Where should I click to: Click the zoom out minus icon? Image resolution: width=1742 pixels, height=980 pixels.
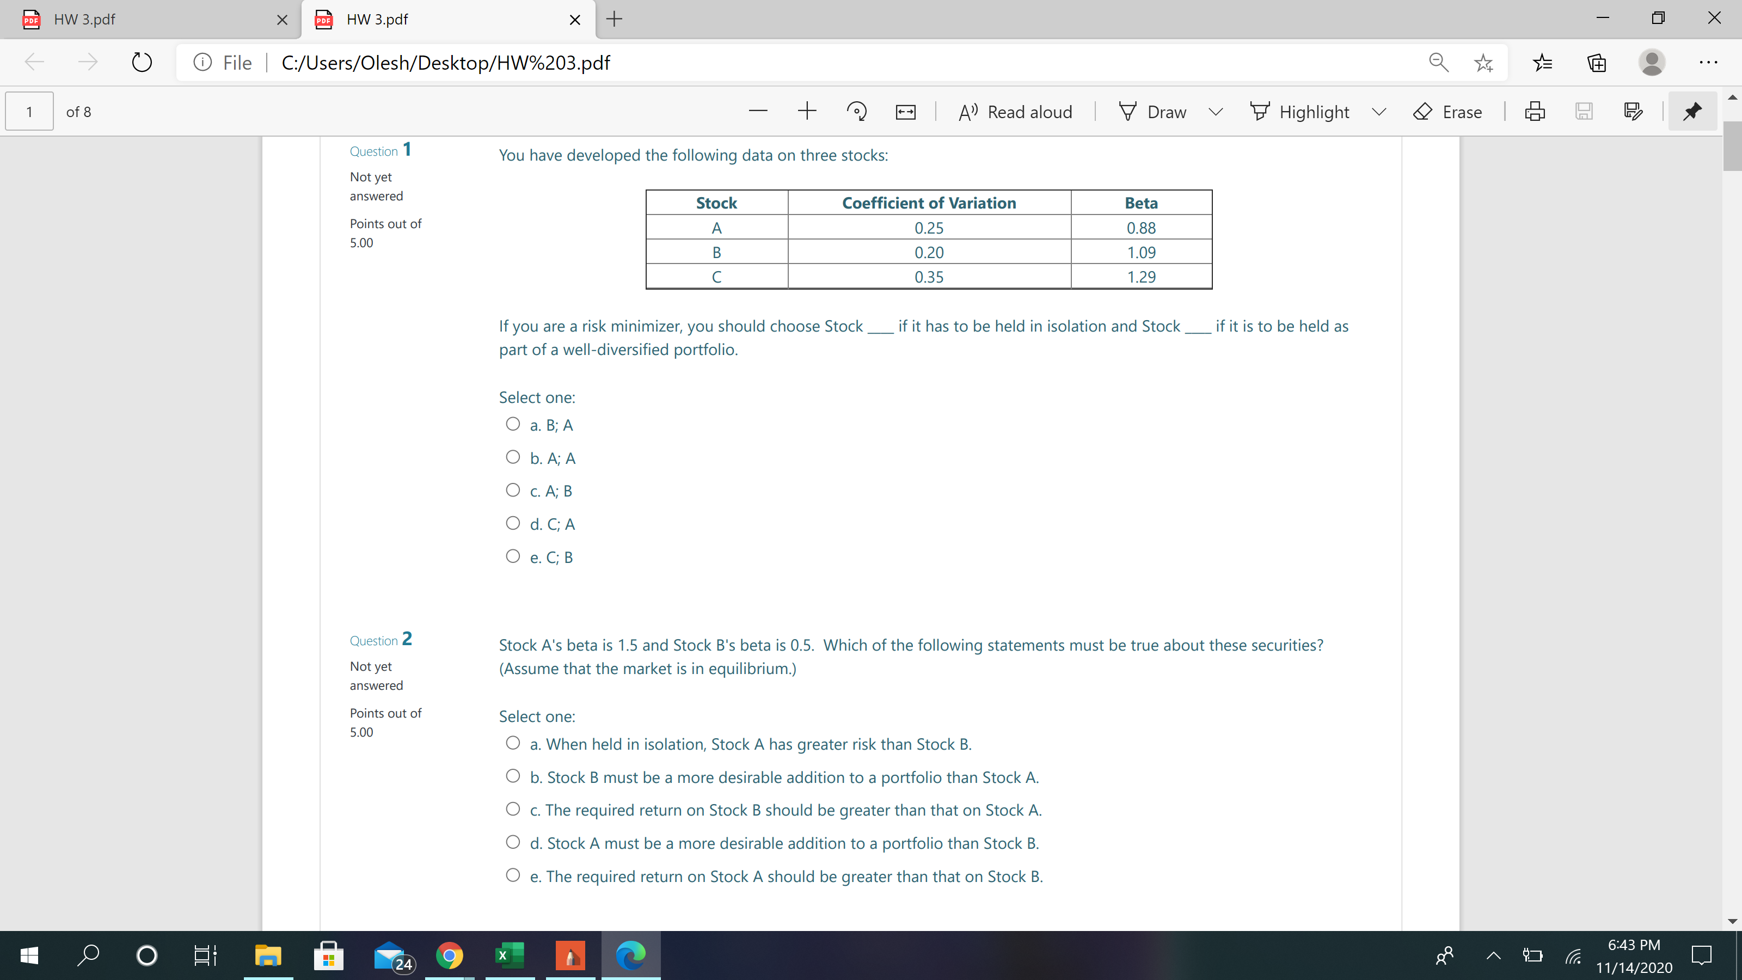click(758, 111)
